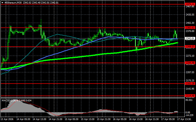196x122 pixels.
Task: Click the 2370.00 price scale value
Action: [190, 31]
